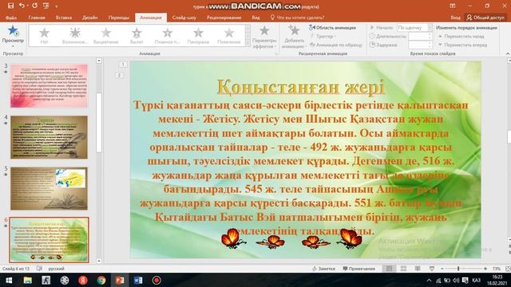The width and height of the screenshot is (511, 287).
Task: Open the Файл menu
Action: click(x=11, y=18)
